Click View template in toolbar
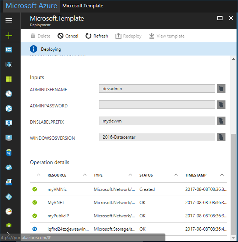 click(167, 36)
